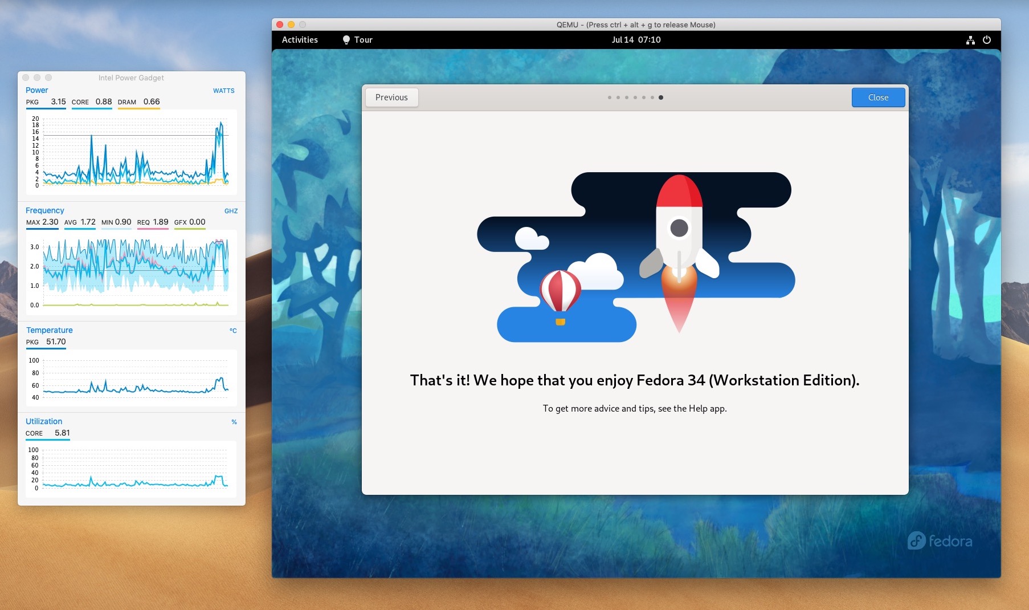Open the network status icon in GNOME top bar
The width and height of the screenshot is (1029, 610).
[x=970, y=40]
